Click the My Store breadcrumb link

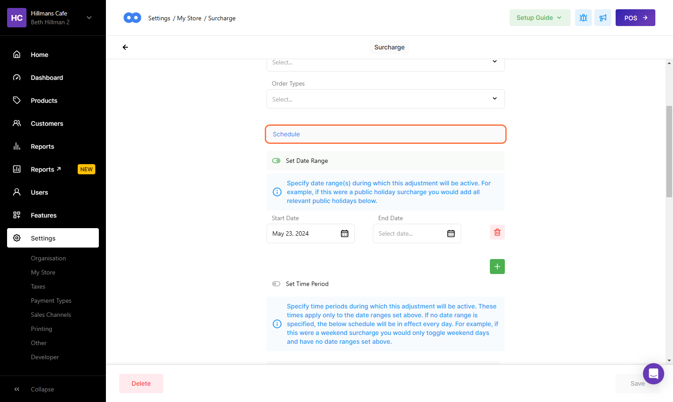click(189, 18)
